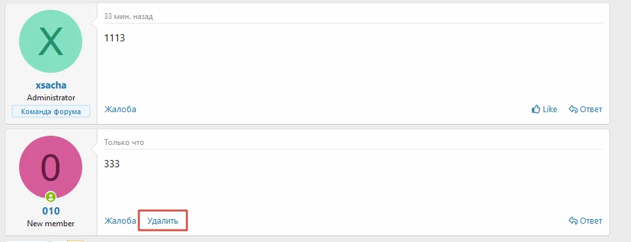Click the reply arrow icon on xsacha's post

point(573,109)
